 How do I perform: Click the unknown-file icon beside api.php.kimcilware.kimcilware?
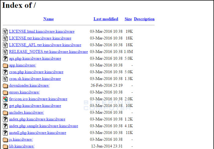5,59
